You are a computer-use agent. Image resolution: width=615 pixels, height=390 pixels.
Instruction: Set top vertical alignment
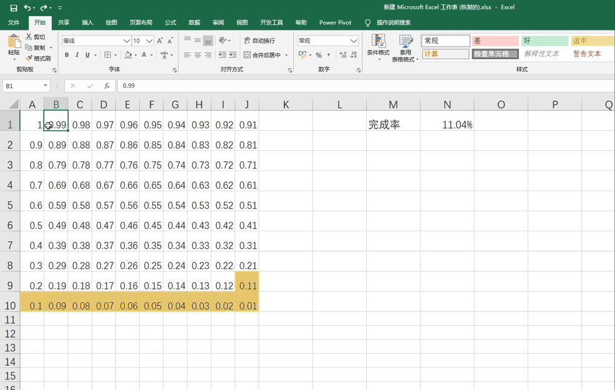click(x=188, y=40)
